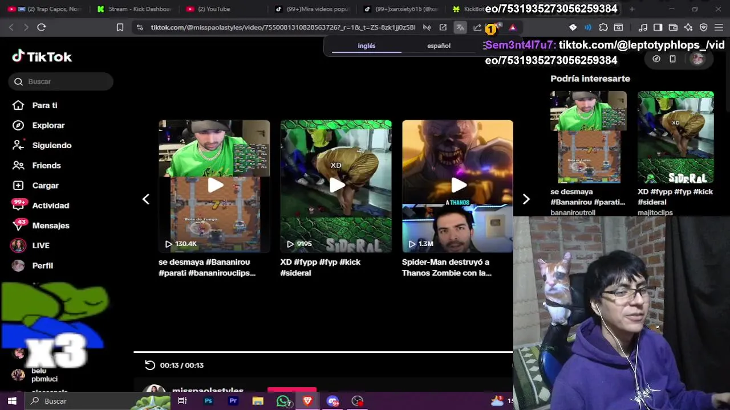Launch Premiere Pro from the taskbar
Screen dimensions: 730x410
click(x=233, y=401)
